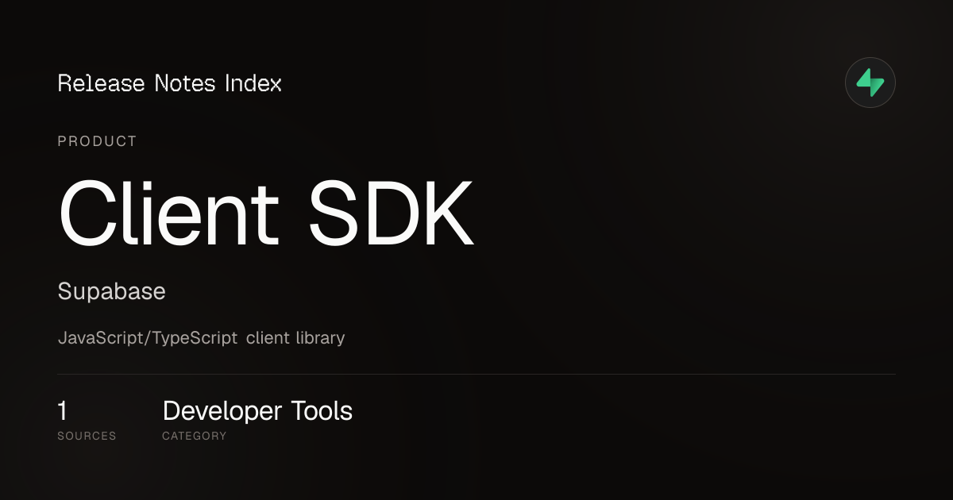Click "JavaScript/TypeScript client library" description
Screen dimensions: 953x500
point(202,337)
